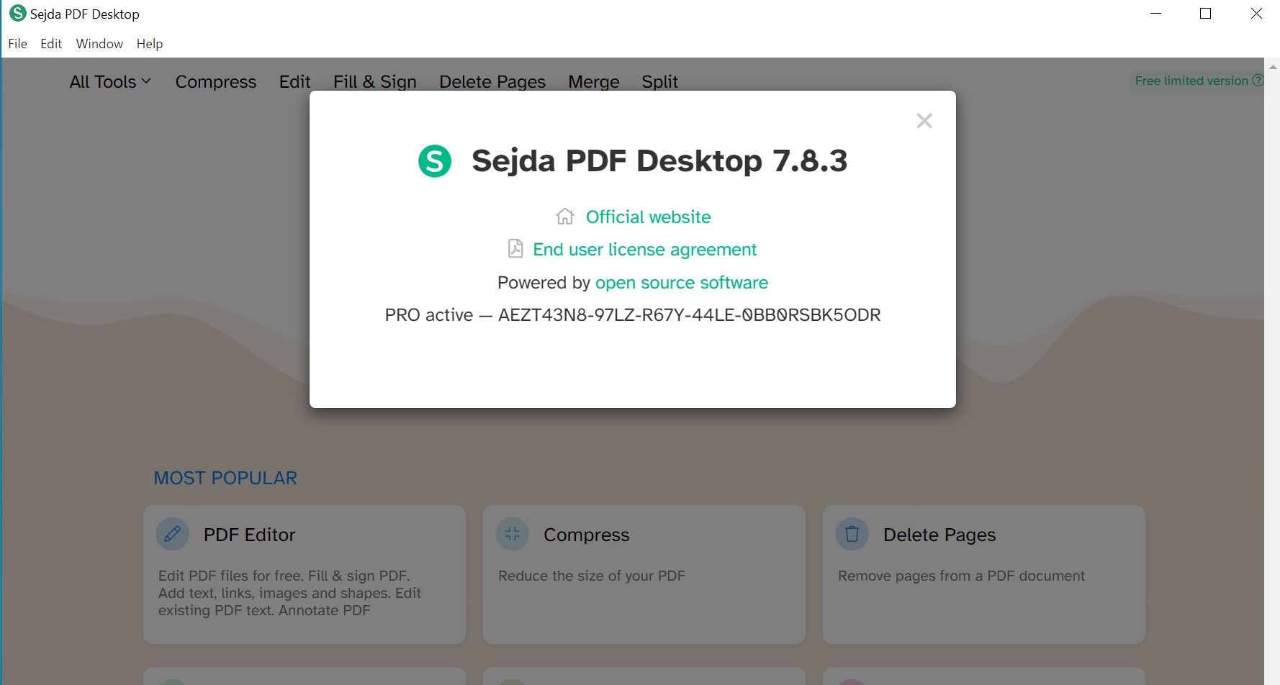Select Delete Pages in the top navigation
Image resolution: width=1280 pixels, height=685 pixels.
(492, 82)
